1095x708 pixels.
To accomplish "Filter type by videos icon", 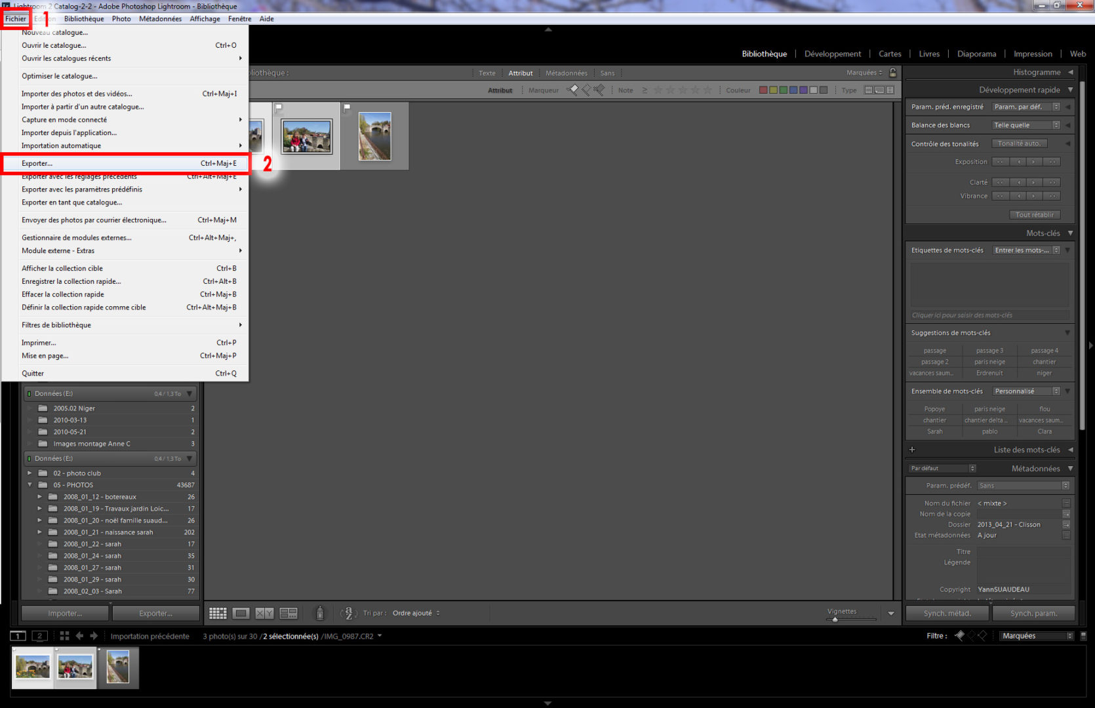I will tap(890, 90).
